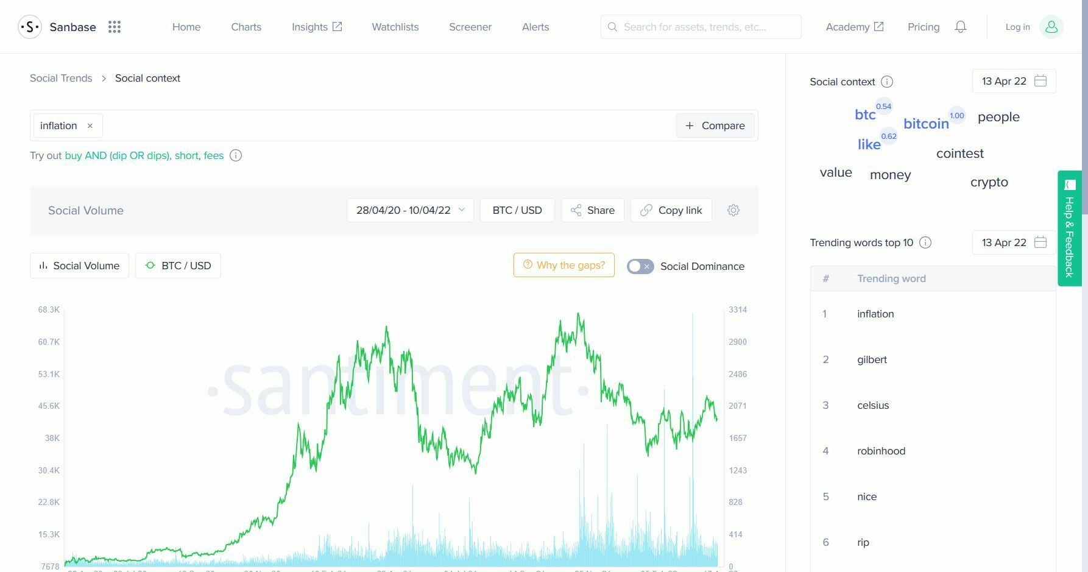Open the apps grid menu

click(115, 27)
